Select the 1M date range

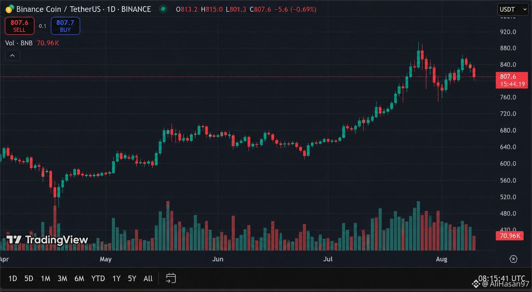(46, 278)
